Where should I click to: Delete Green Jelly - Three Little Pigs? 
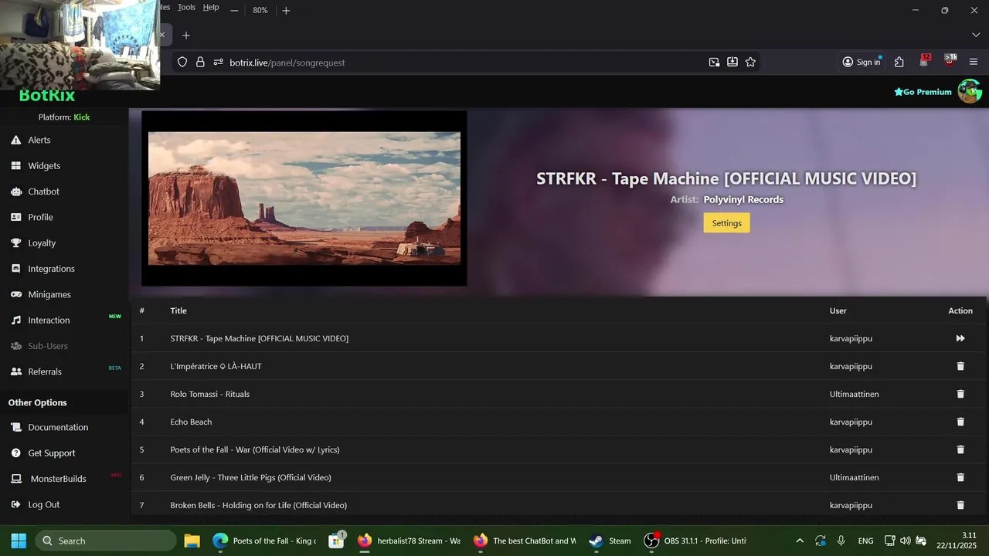pyautogui.click(x=960, y=477)
